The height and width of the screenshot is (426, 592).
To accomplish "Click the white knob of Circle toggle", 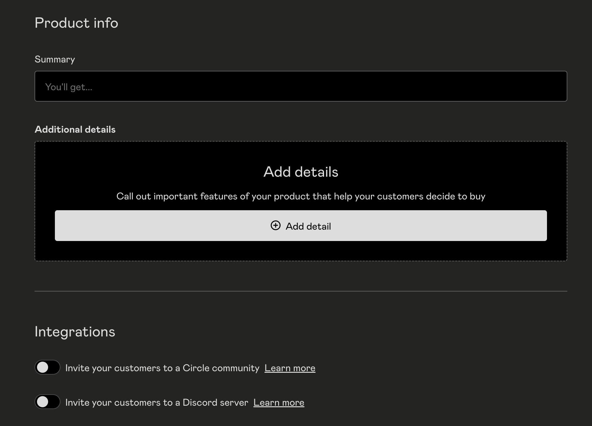I will pos(43,367).
